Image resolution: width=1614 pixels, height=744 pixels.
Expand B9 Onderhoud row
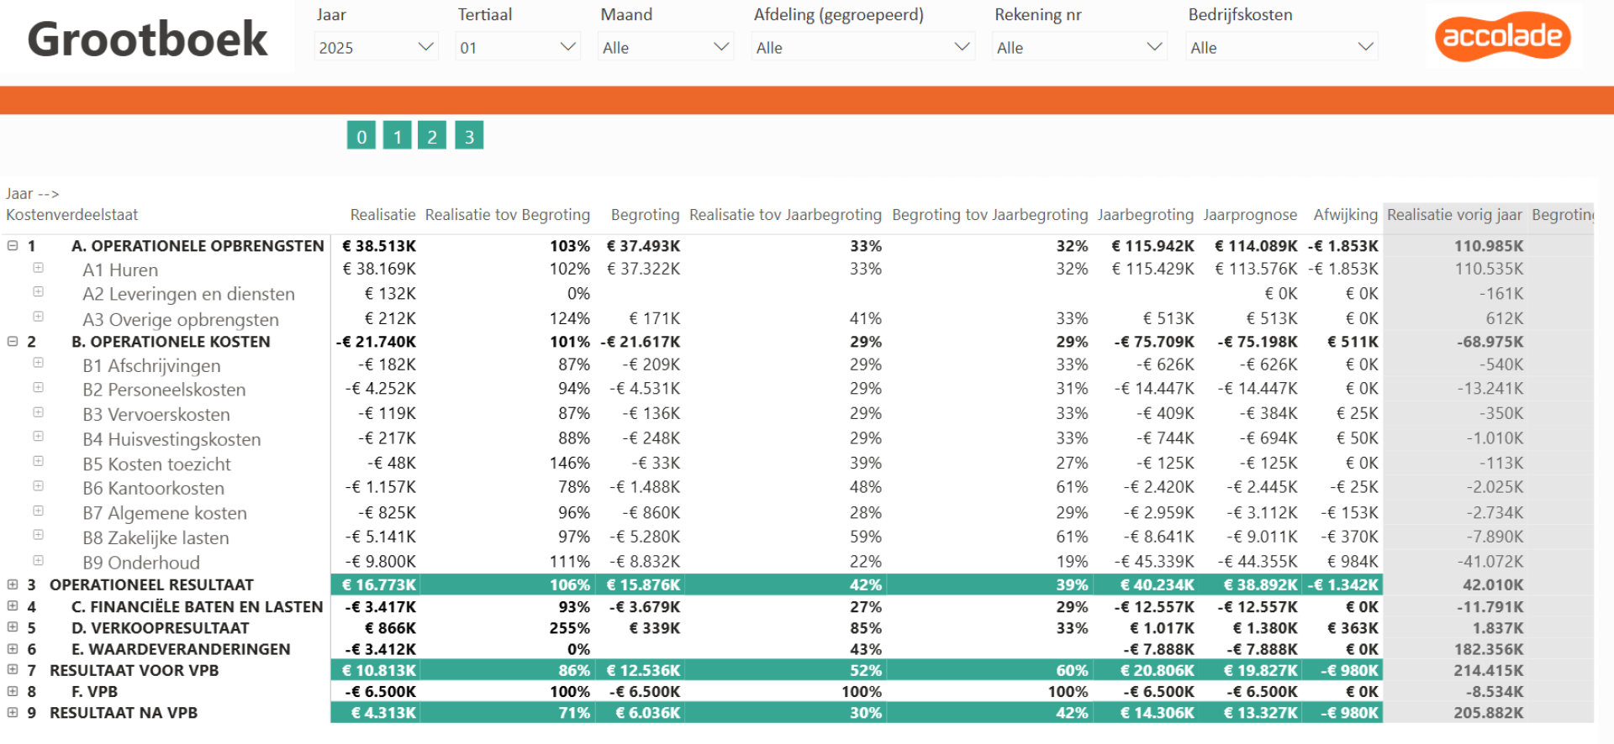coord(38,560)
